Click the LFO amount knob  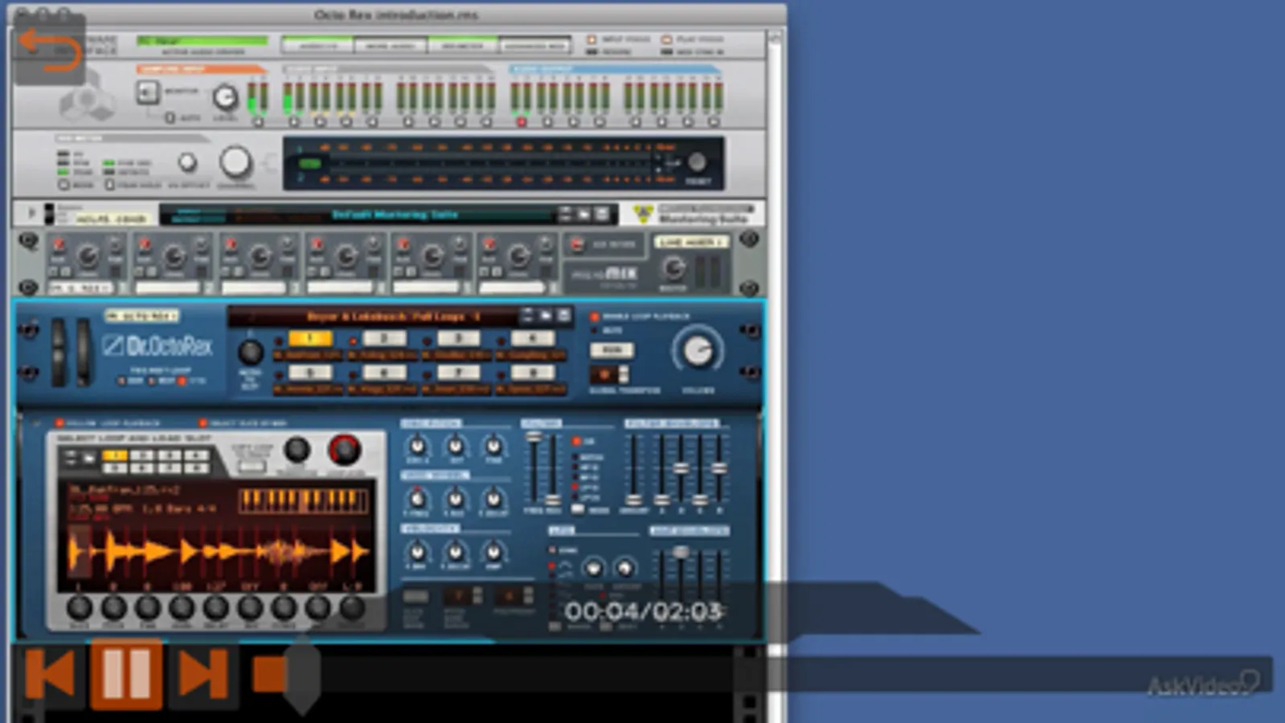625,568
